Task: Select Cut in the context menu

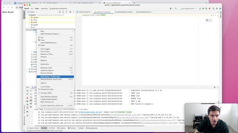Action: (55, 37)
